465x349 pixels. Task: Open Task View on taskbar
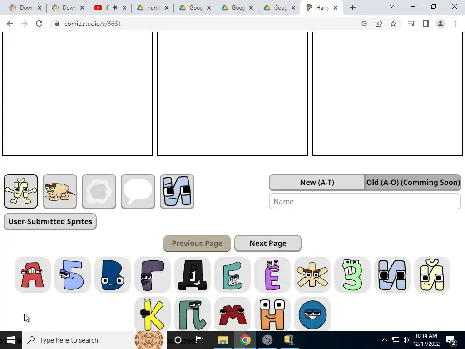pos(200,340)
